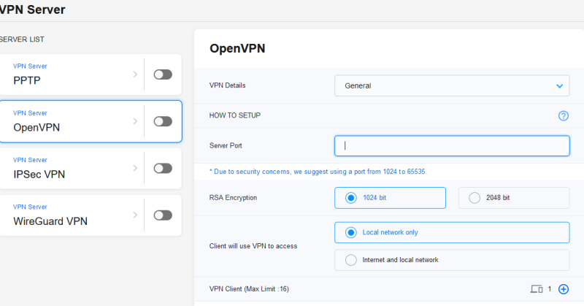Add a VPN client with plus icon
Viewport: 584px width, 306px height.
(x=563, y=289)
